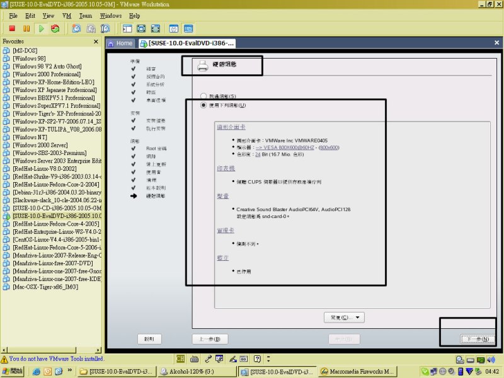Open the Alcohol-120% (G:) taskbar button

(197, 372)
